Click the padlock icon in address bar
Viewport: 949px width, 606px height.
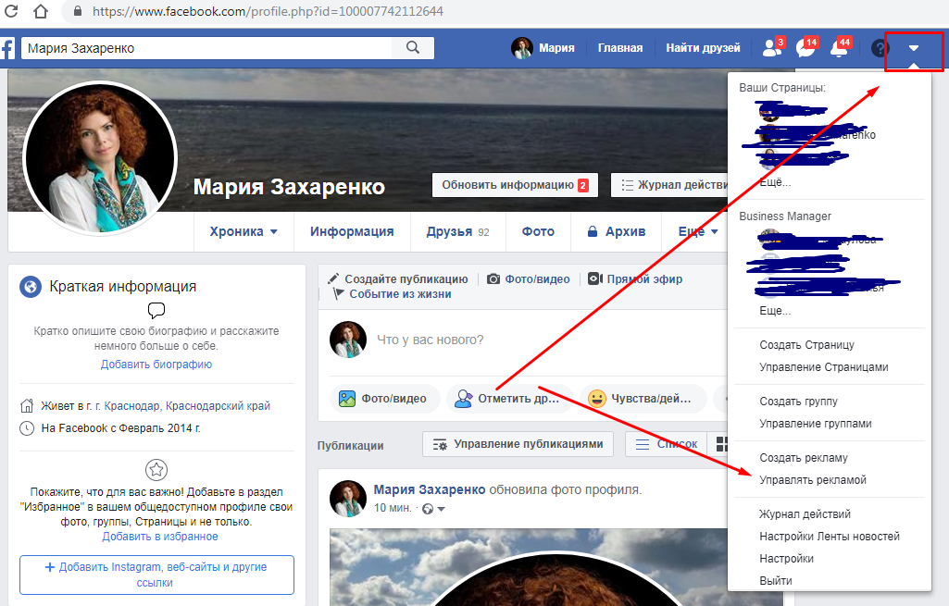78,11
